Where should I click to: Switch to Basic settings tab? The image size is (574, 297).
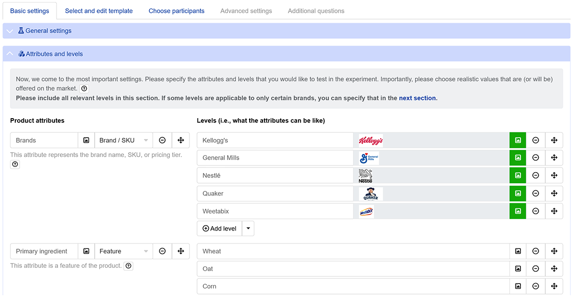click(x=30, y=11)
